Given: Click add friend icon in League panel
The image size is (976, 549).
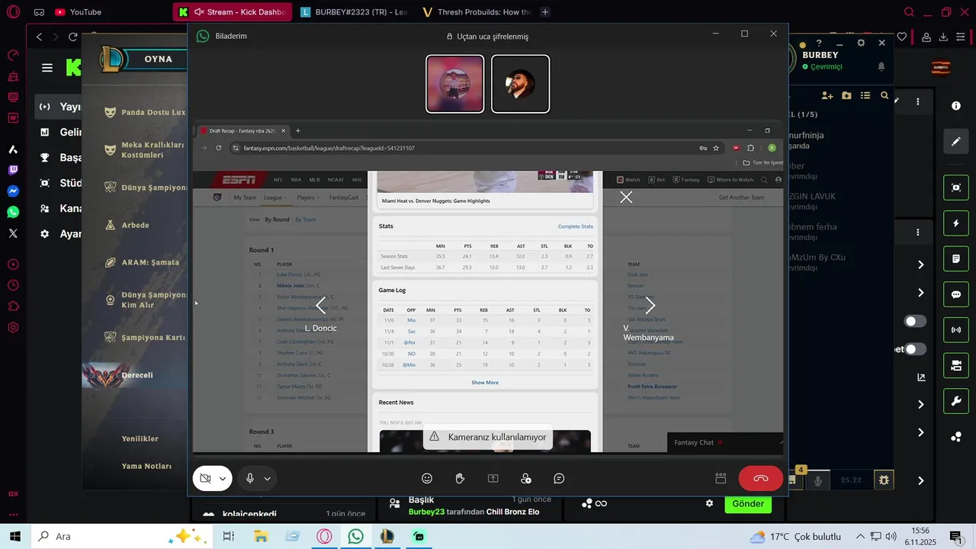Looking at the screenshot, I should point(827,95).
